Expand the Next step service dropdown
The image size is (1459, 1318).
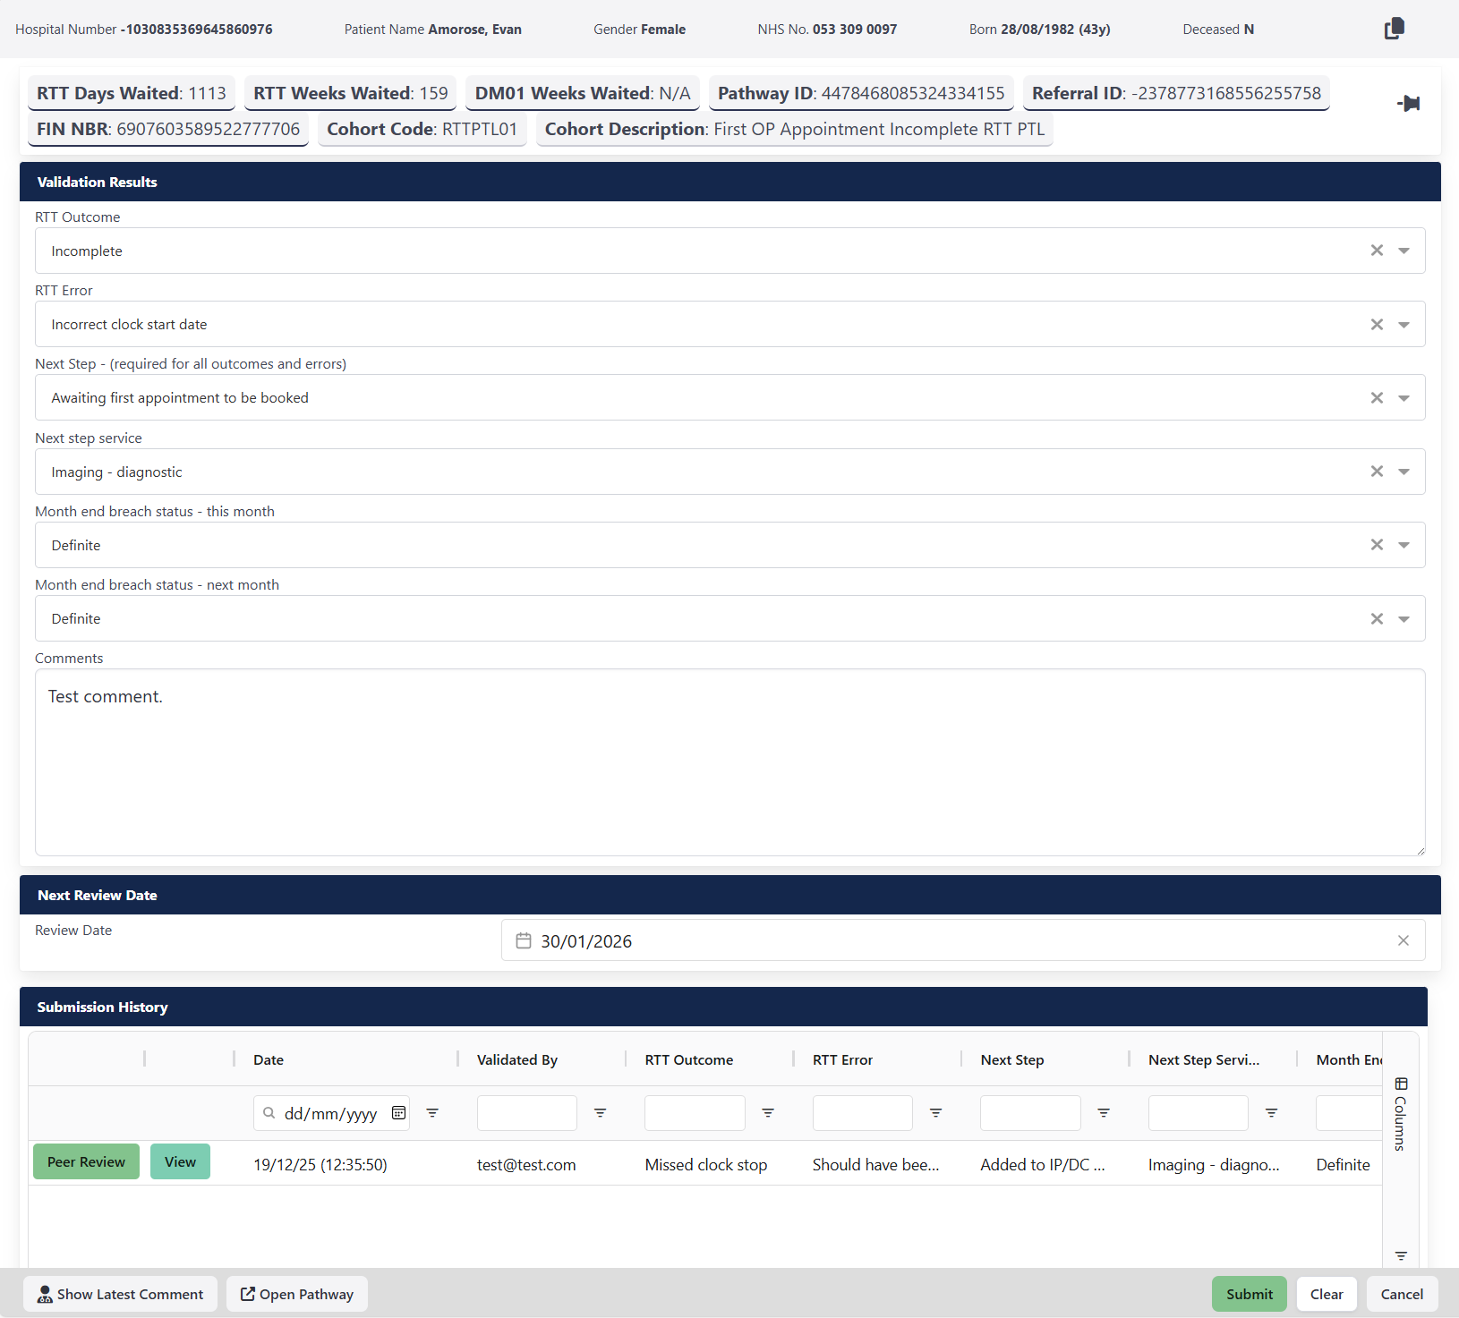pyautogui.click(x=1404, y=472)
